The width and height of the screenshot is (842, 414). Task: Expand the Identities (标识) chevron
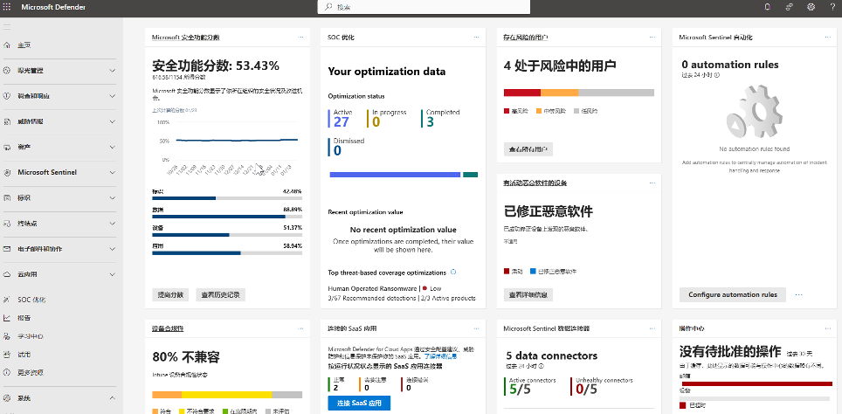coord(112,197)
